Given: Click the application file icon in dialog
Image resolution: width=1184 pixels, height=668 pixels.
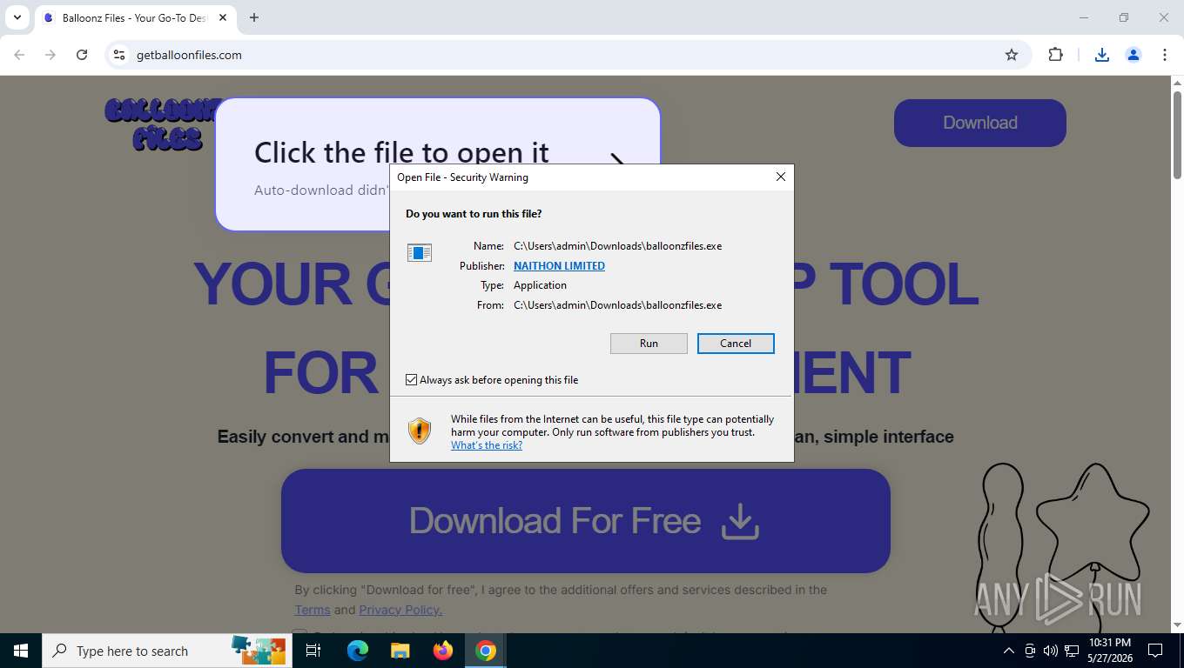Looking at the screenshot, I should pyautogui.click(x=420, y=253).
